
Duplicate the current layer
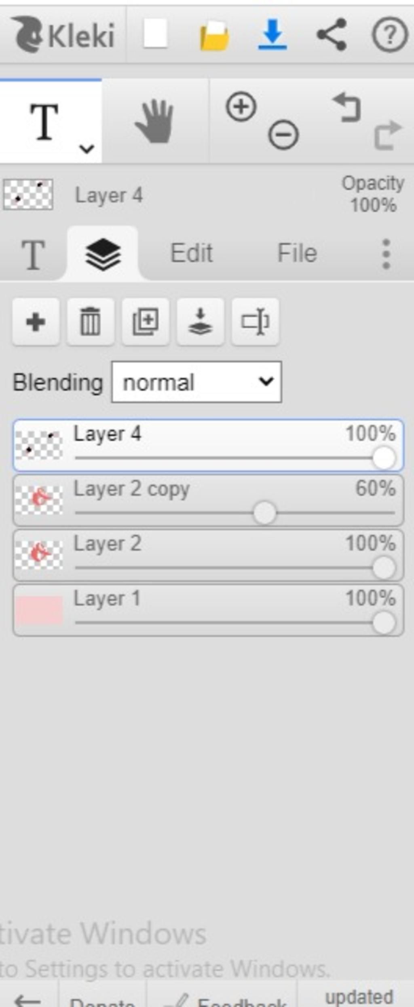point(146,322)
